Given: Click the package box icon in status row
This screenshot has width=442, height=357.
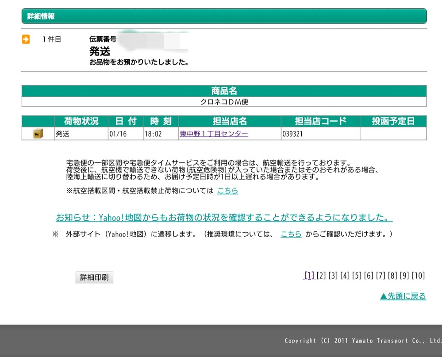Looking at the screenshot, I should coord(38,134).
